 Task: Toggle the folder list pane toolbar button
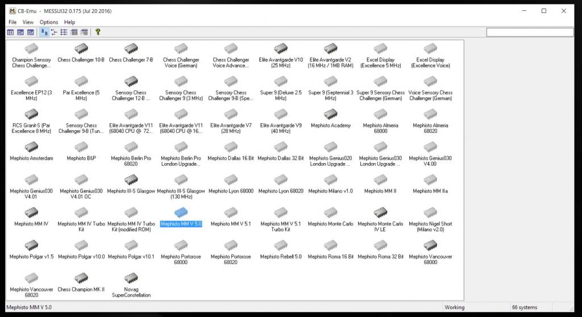point(10,32)
